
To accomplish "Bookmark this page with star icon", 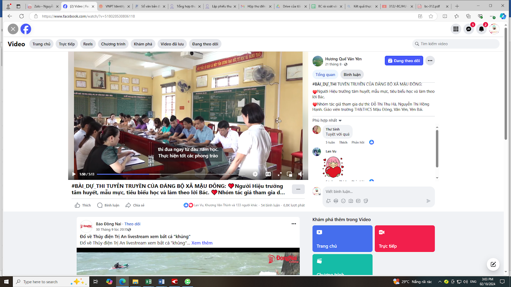I will [x=431, y=16].
